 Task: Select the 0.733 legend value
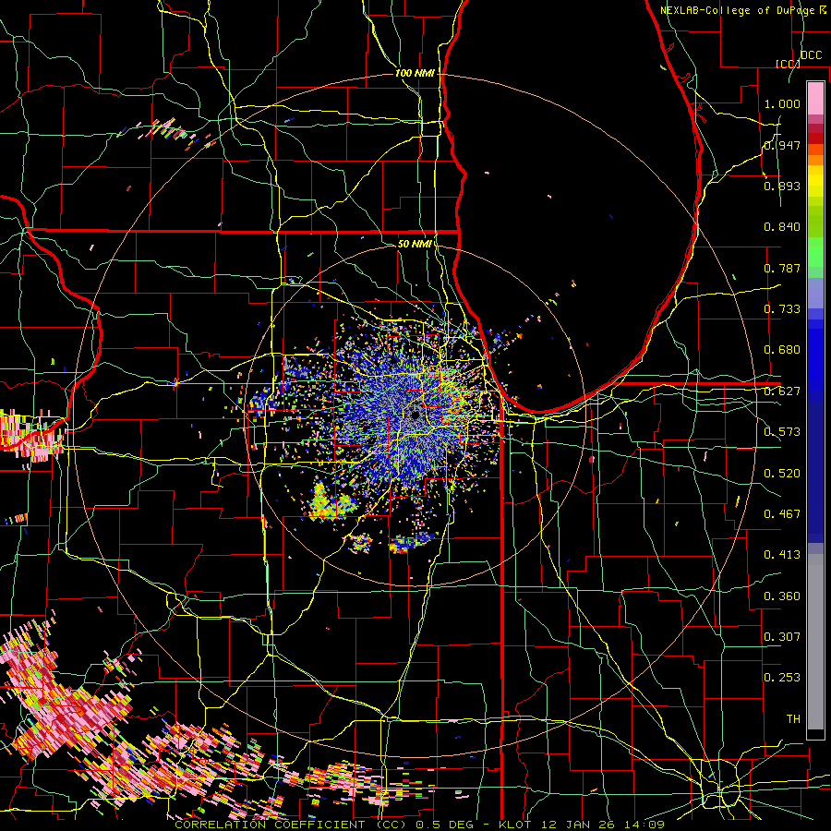[x=782, y=309]
